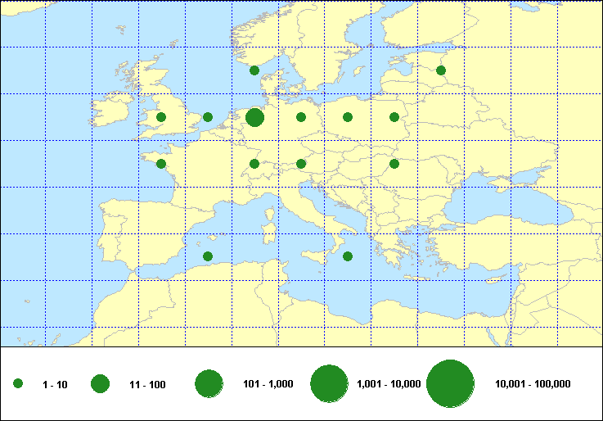Select the Mediterranean dot north of Algeria
This screenshot has width=603, height=421.
click(208, 256)
